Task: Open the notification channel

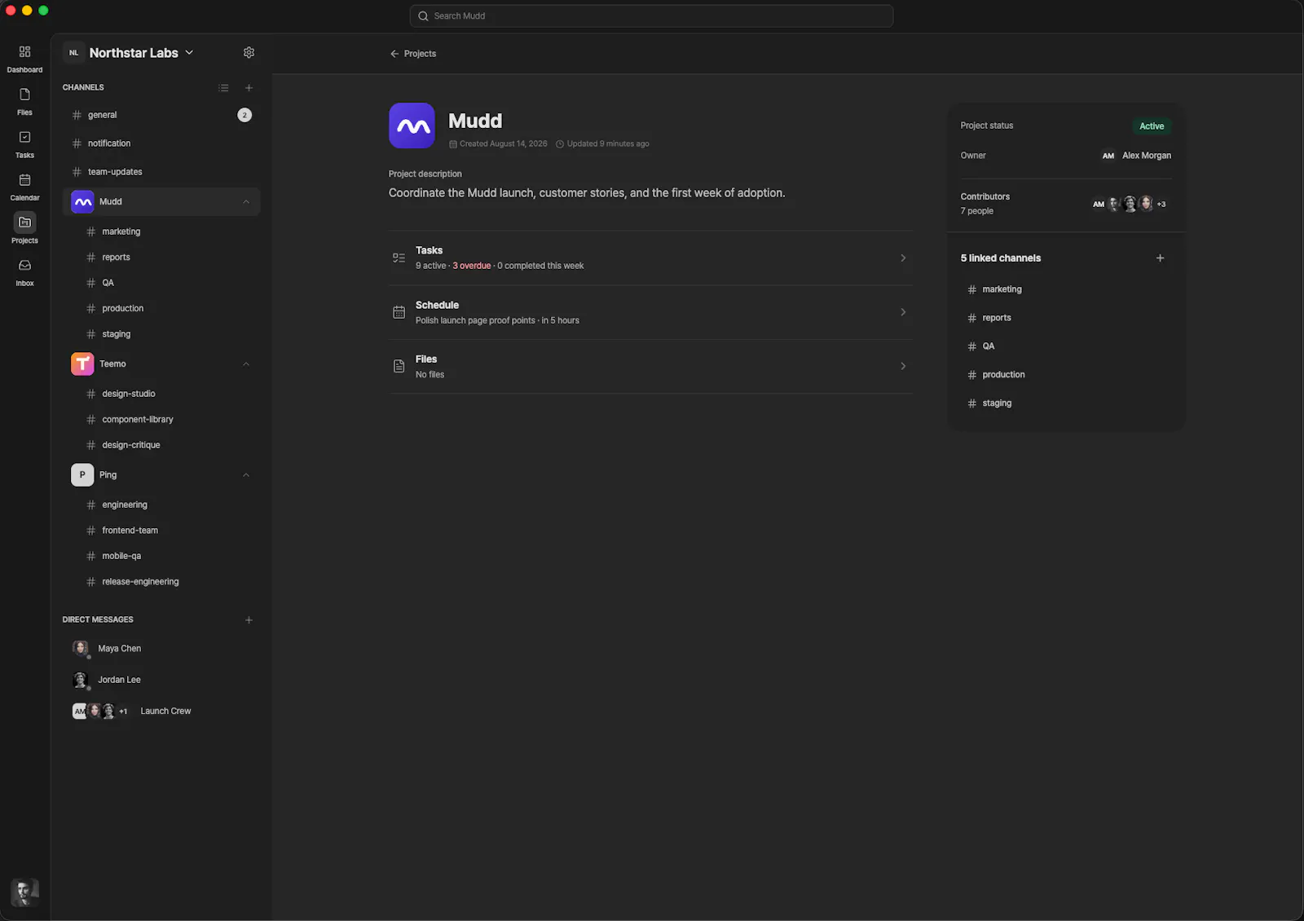Action: coord(161,143)
